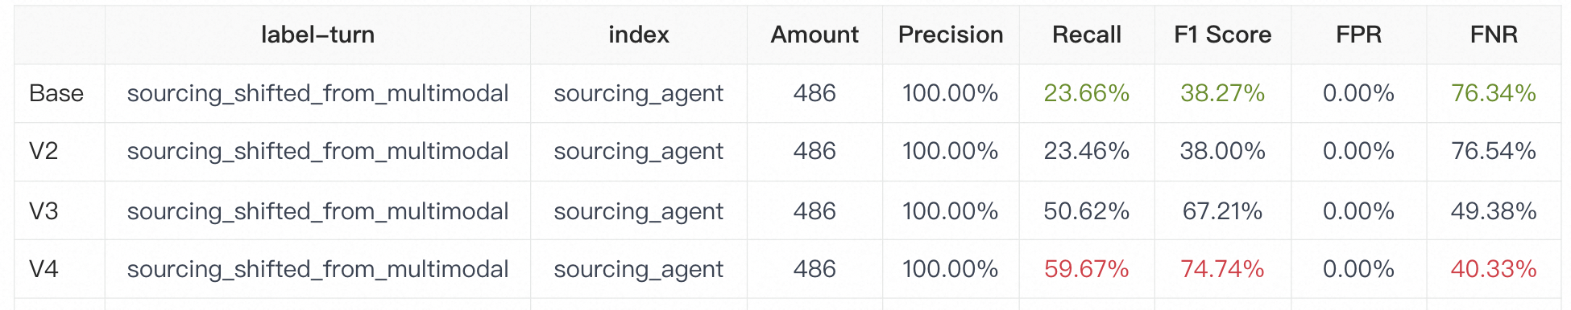
Task: Click the Amount column header
Action: tap(815, 35)
